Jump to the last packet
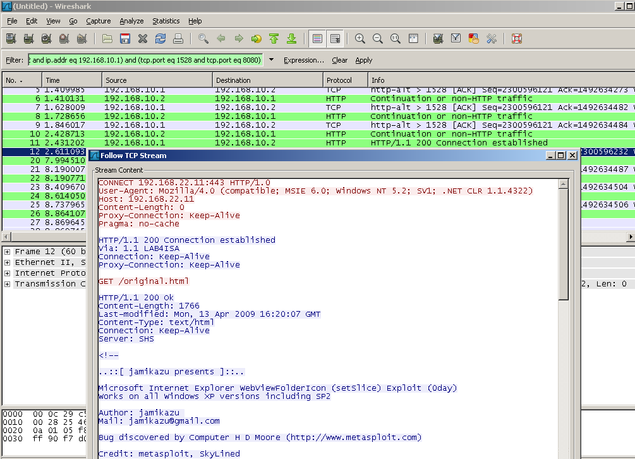This screenshot has height=459, width=635. click(x=292, y=39)
